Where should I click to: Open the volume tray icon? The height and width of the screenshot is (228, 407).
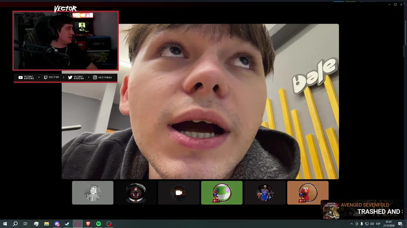click(372, 224)
